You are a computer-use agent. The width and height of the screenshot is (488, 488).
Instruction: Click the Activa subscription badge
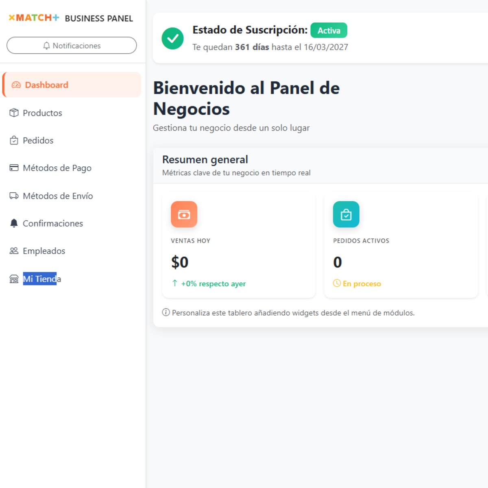(329, 30)
